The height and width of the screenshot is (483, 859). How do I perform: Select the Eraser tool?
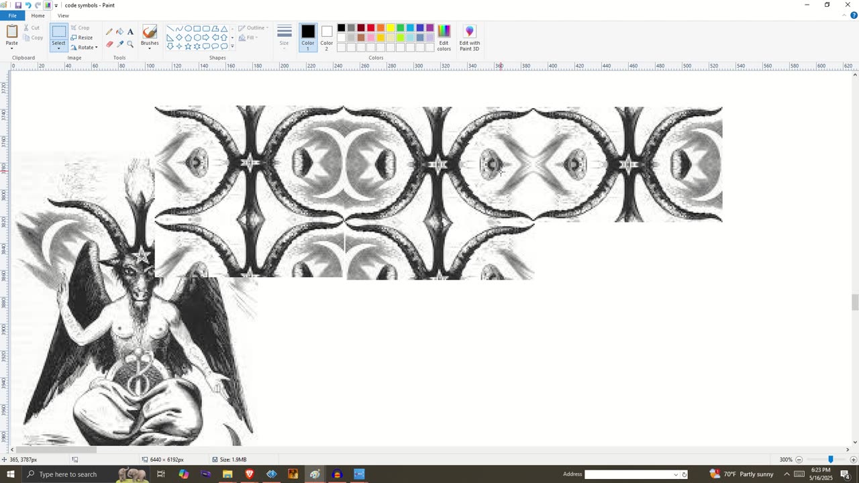(x=109, y=44)
